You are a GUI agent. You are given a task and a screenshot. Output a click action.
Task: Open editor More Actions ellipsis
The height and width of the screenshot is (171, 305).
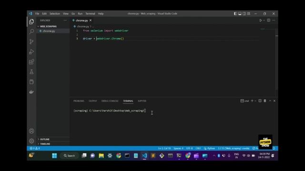[x=274, y=20]
